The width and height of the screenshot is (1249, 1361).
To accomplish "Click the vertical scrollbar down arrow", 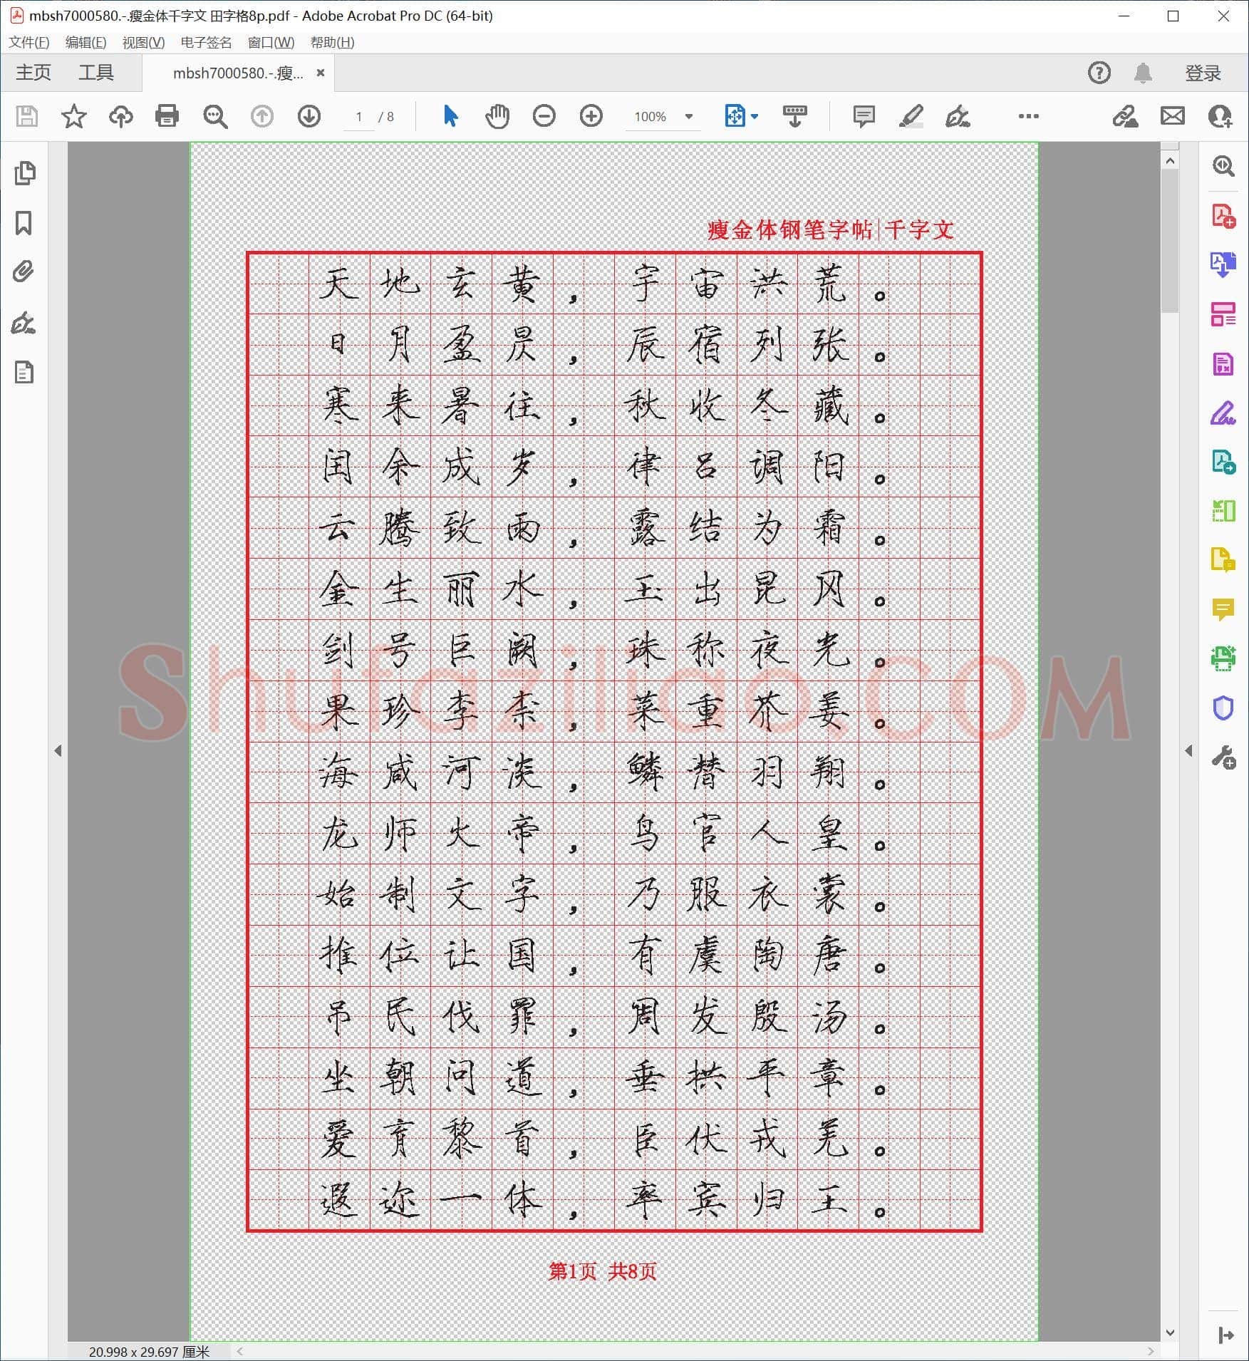I will tap(1170, 1332).
